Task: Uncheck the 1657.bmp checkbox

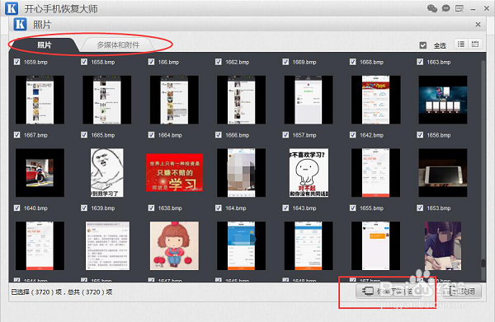Action: click(285, 135)
